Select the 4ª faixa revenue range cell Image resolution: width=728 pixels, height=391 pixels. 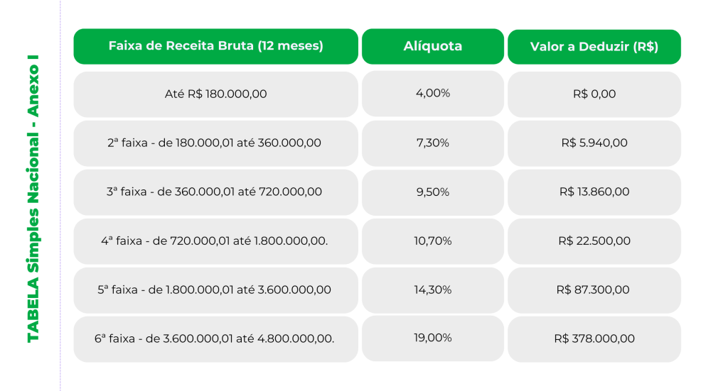tap(216, 241)
